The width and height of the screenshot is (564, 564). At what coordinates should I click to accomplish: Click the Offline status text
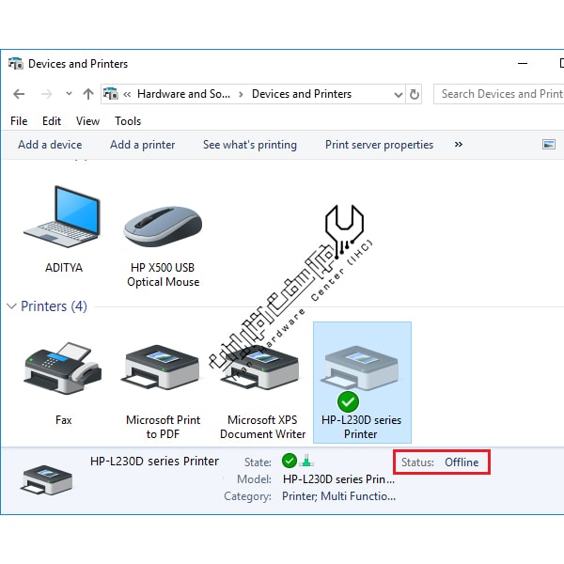tap(462, 462)
